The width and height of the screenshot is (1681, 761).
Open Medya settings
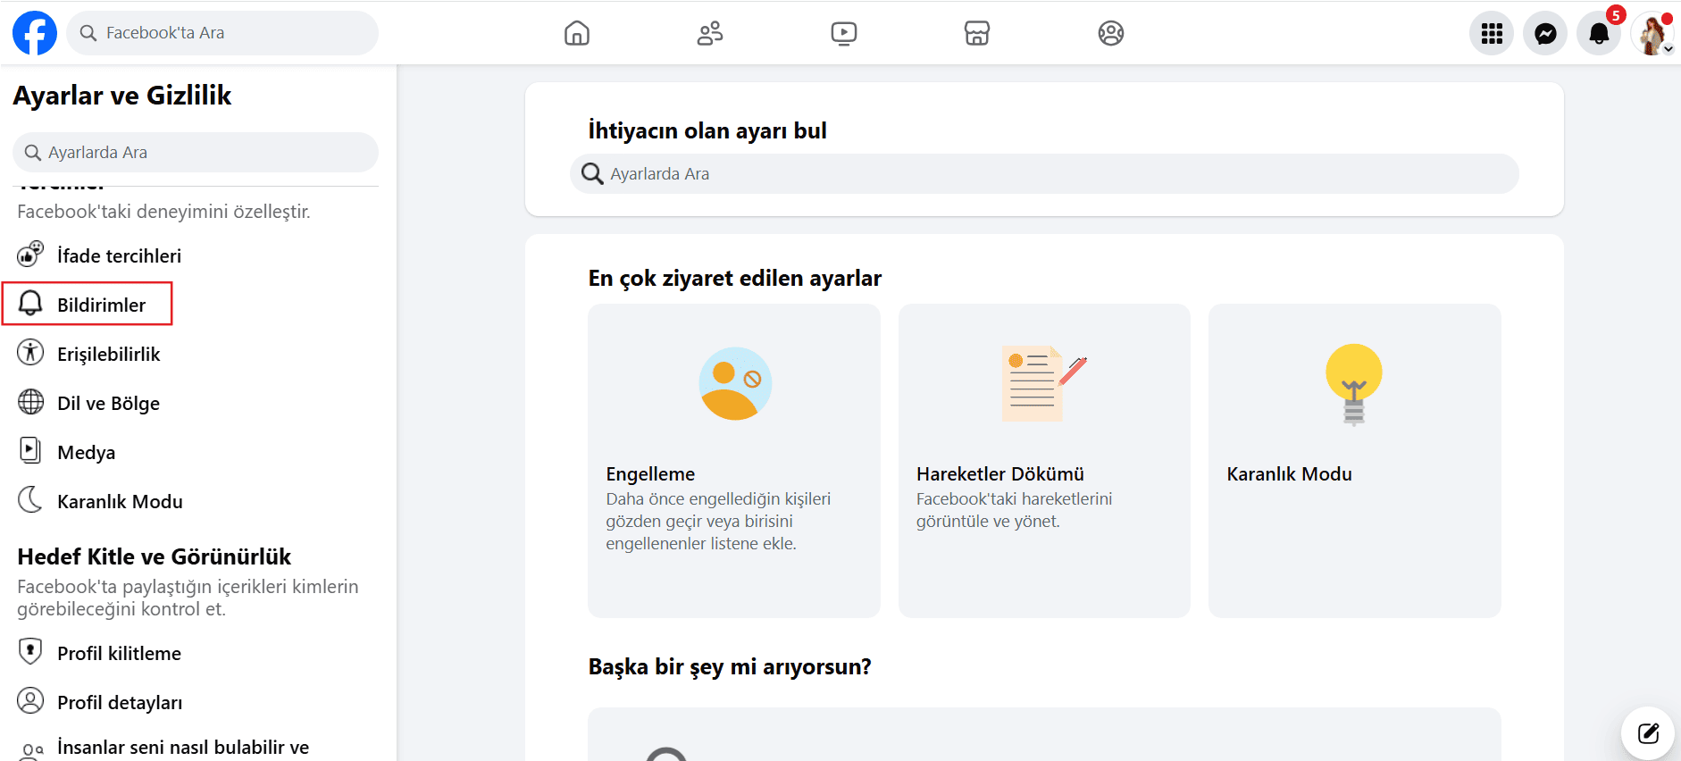196,452
